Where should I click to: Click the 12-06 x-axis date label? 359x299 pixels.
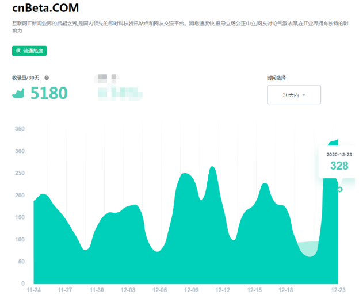[x=159, y=290]
